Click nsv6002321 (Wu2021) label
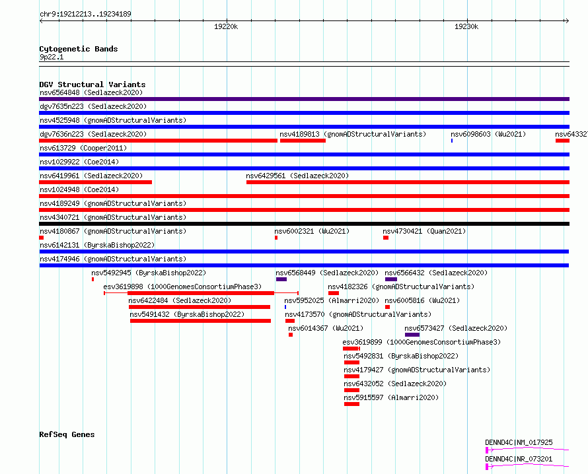588x474 pixels. [x=312, y=231]
